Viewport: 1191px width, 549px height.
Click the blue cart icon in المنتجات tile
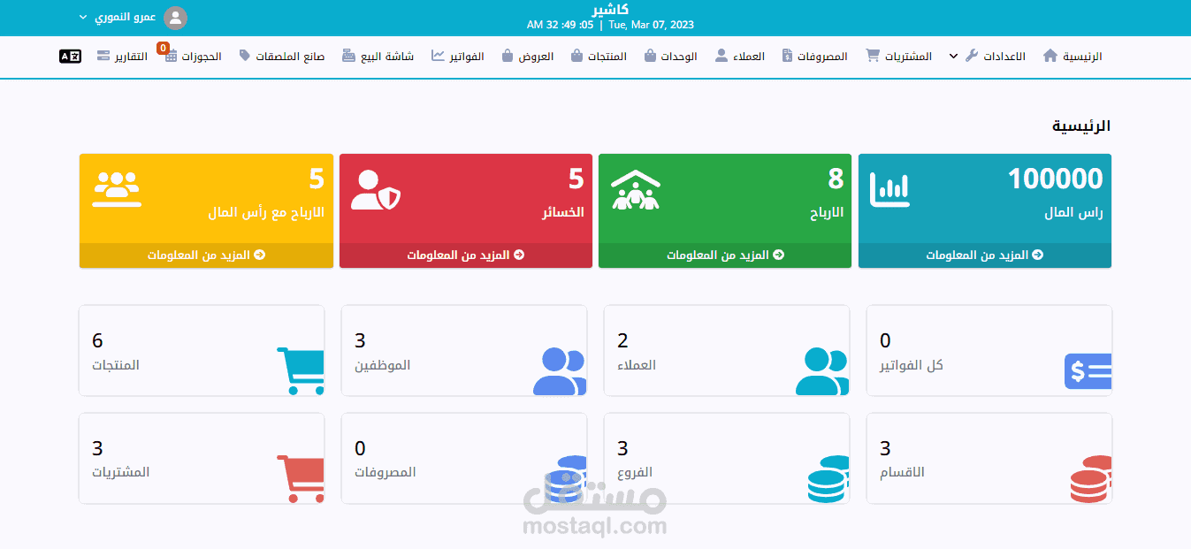(301, 371)
